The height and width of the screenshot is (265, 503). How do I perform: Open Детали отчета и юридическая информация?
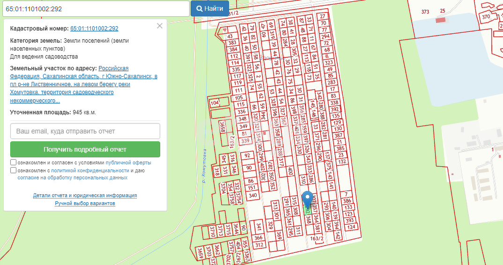[85, 195]
